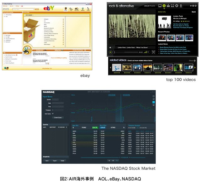
Task: Click the binoculars watching badge in eBay
Action: [x=27, y=50]
